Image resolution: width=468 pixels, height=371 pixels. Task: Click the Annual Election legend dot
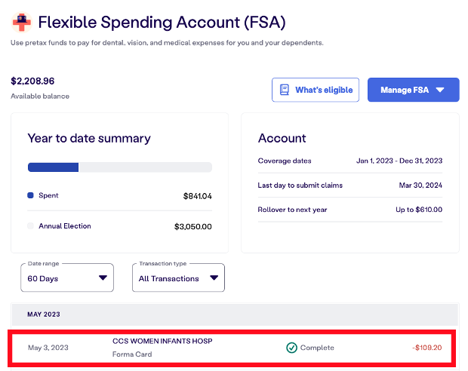[31, 225]
